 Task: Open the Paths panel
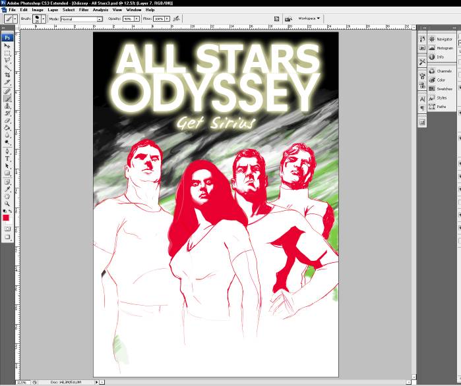441,106
